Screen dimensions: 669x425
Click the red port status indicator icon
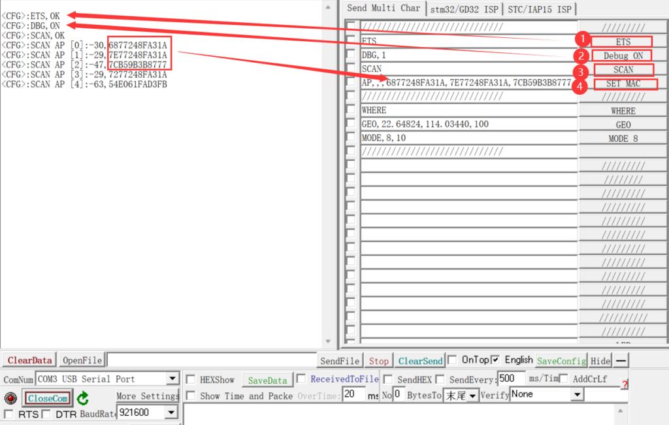pyautogui.click(x=10, y=398)
